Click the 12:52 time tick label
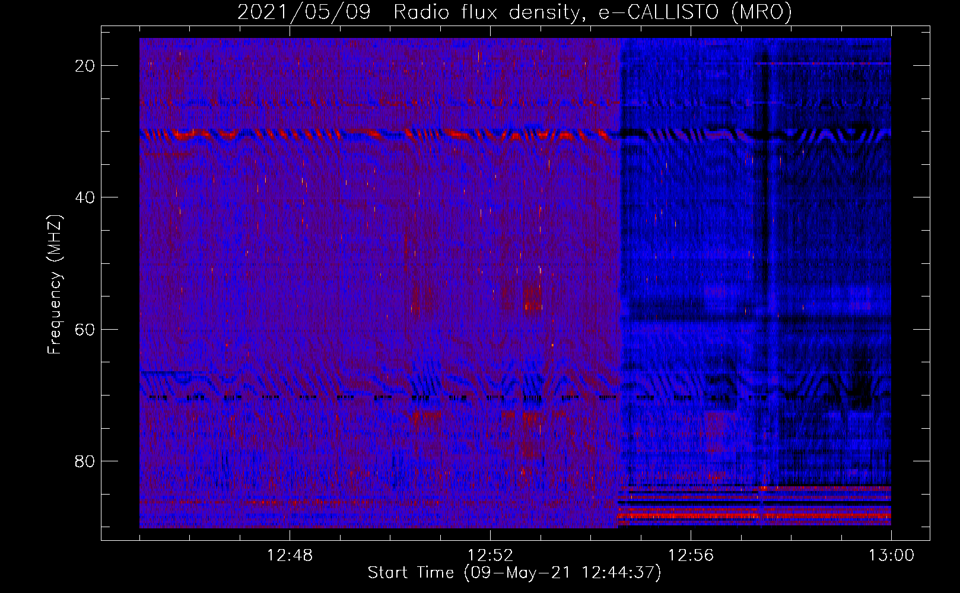The width and height of the screenshot is (960, 593). (x=490, y=556)
